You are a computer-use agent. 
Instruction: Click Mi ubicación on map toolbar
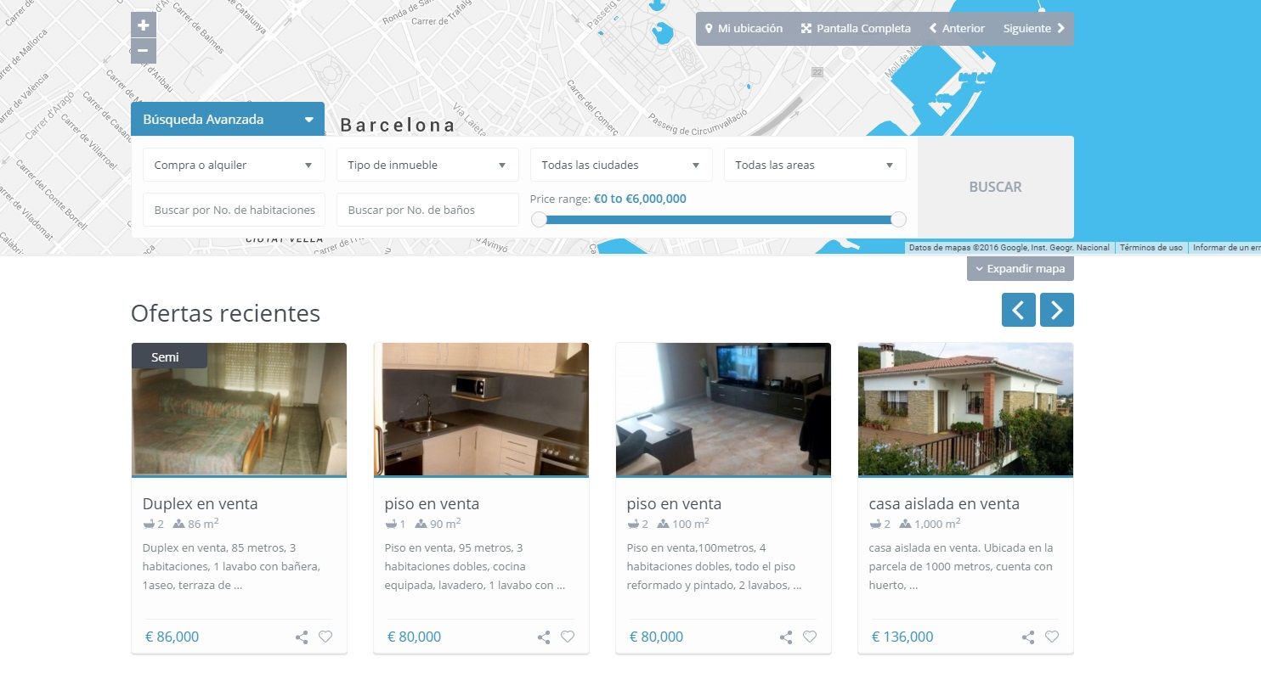[744, 28]
